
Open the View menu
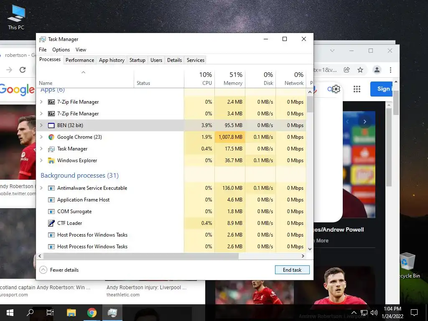(81, 50)
